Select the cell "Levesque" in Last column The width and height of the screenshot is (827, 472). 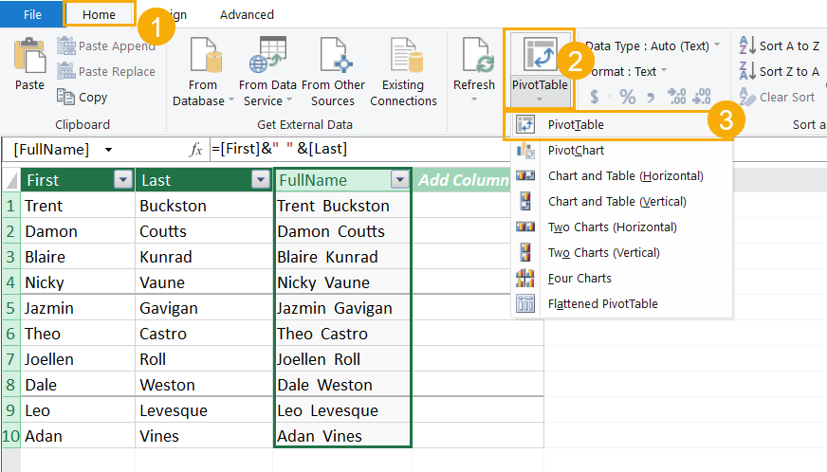coord(204,410)
